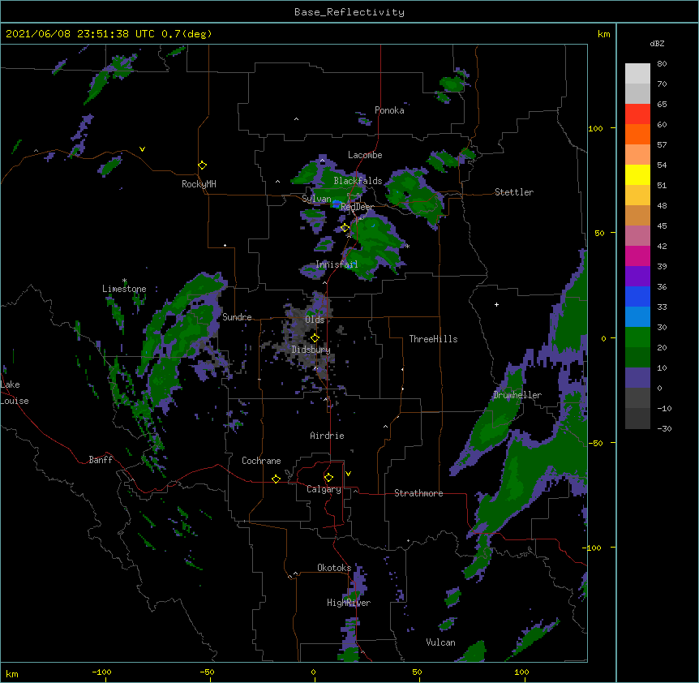The width and height of the screenshot is (699, 683).
Task: Click the Airdrie label
Action: [327, 436]
